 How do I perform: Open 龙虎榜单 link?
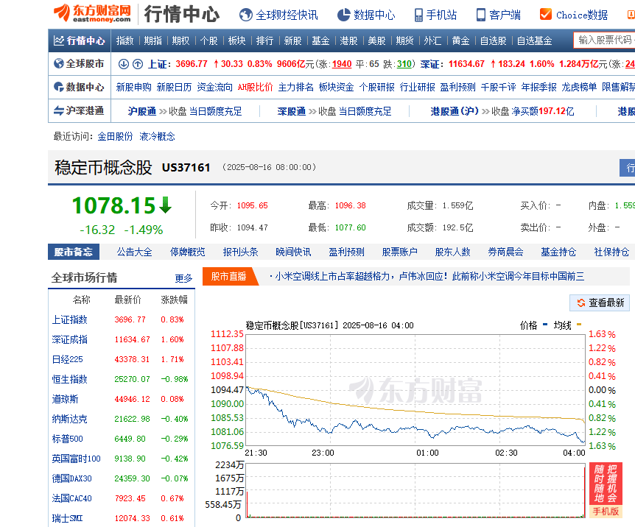coord(579,87)
